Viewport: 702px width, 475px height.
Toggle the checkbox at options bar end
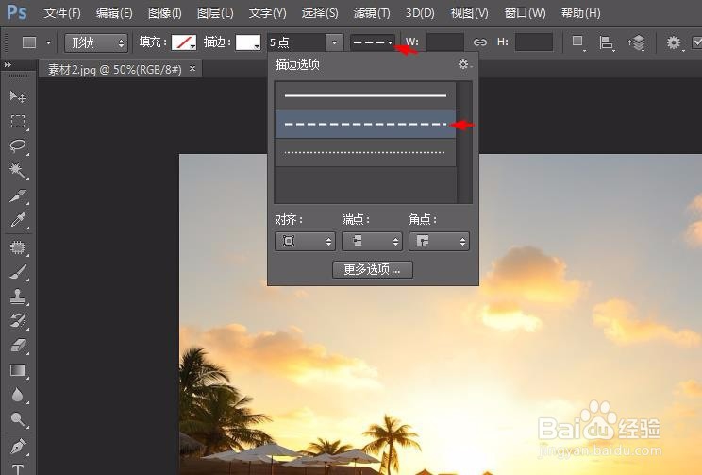pyautogui.click(x=696, y=42)
